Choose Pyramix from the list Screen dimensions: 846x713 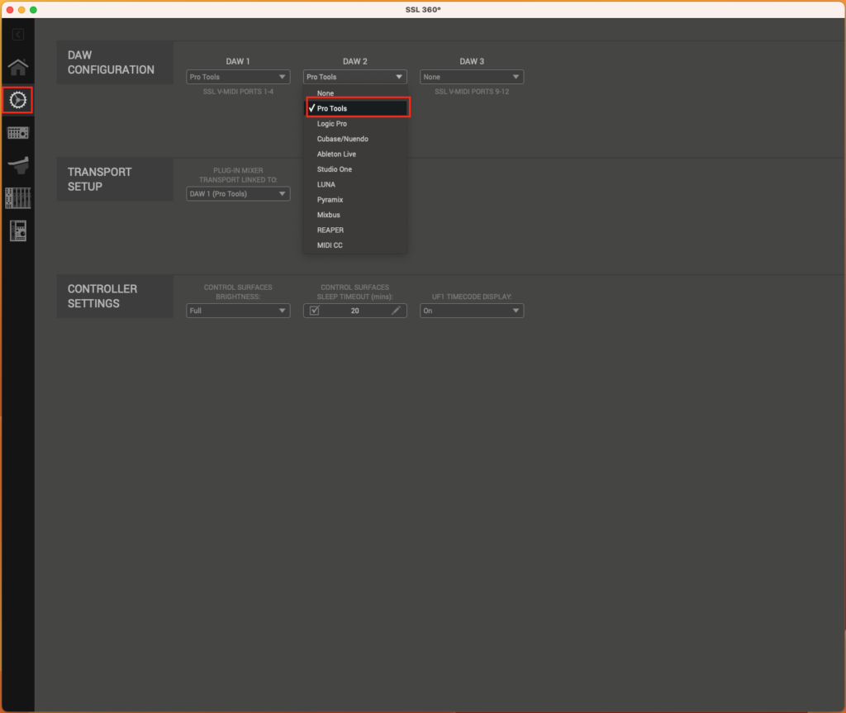point(355,200)
